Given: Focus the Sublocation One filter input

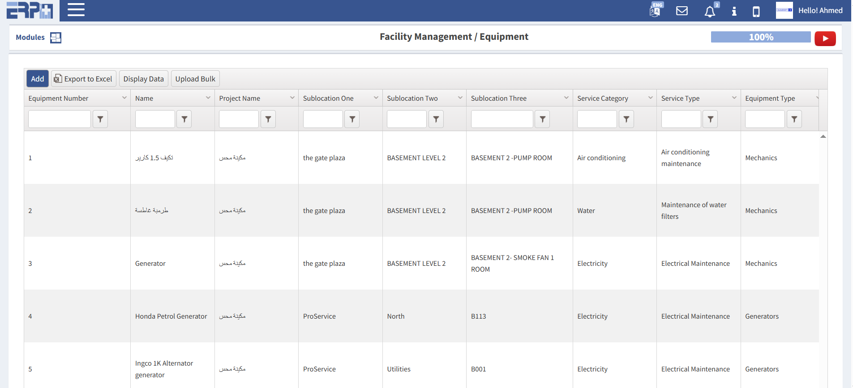Looking at the screenshot, I should pyautogui.click(x=322, y=119).
